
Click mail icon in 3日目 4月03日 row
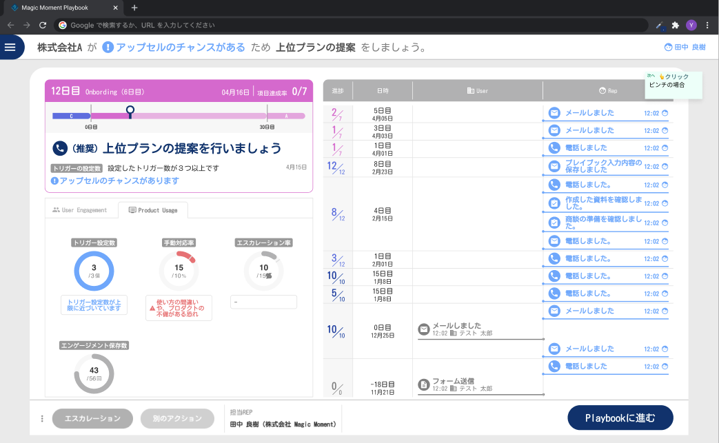click(554, 130)
